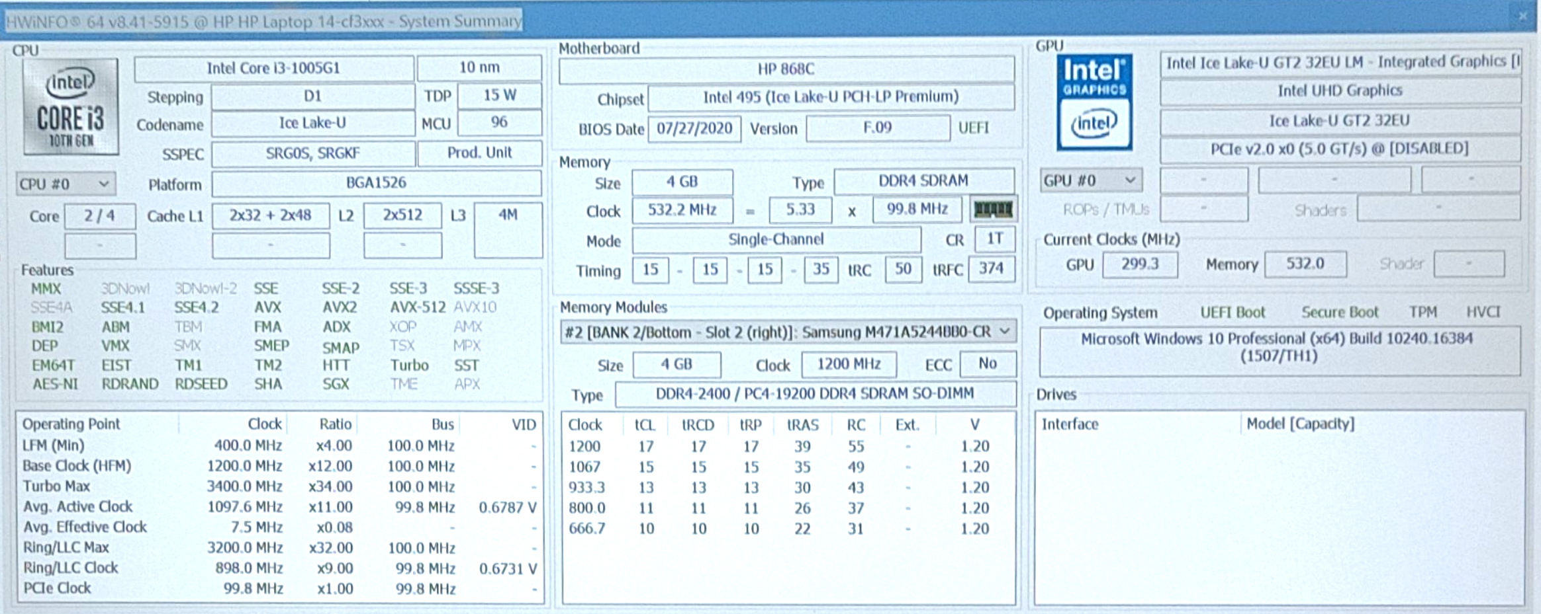Click the DDR4 SDRAM memory type field
Screen dimensions: 1541x614
click(923, 181)
